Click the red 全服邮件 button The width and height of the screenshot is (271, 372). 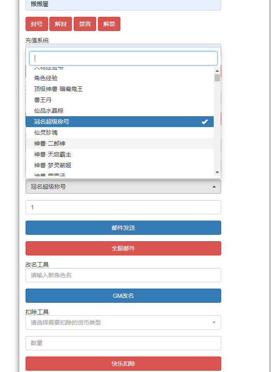[123, 248]
